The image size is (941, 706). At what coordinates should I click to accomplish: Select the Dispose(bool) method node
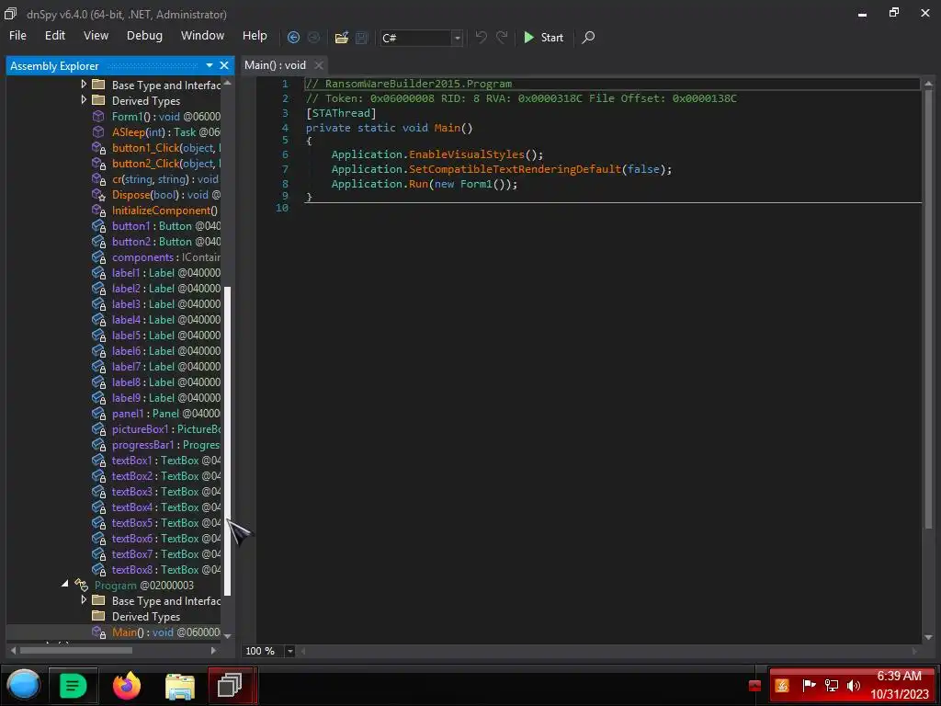click(156, 195)
